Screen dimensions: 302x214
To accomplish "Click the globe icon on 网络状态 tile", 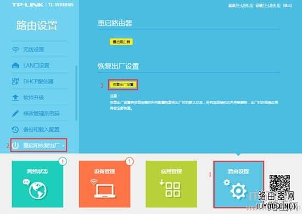I will (x=38, y=190).
